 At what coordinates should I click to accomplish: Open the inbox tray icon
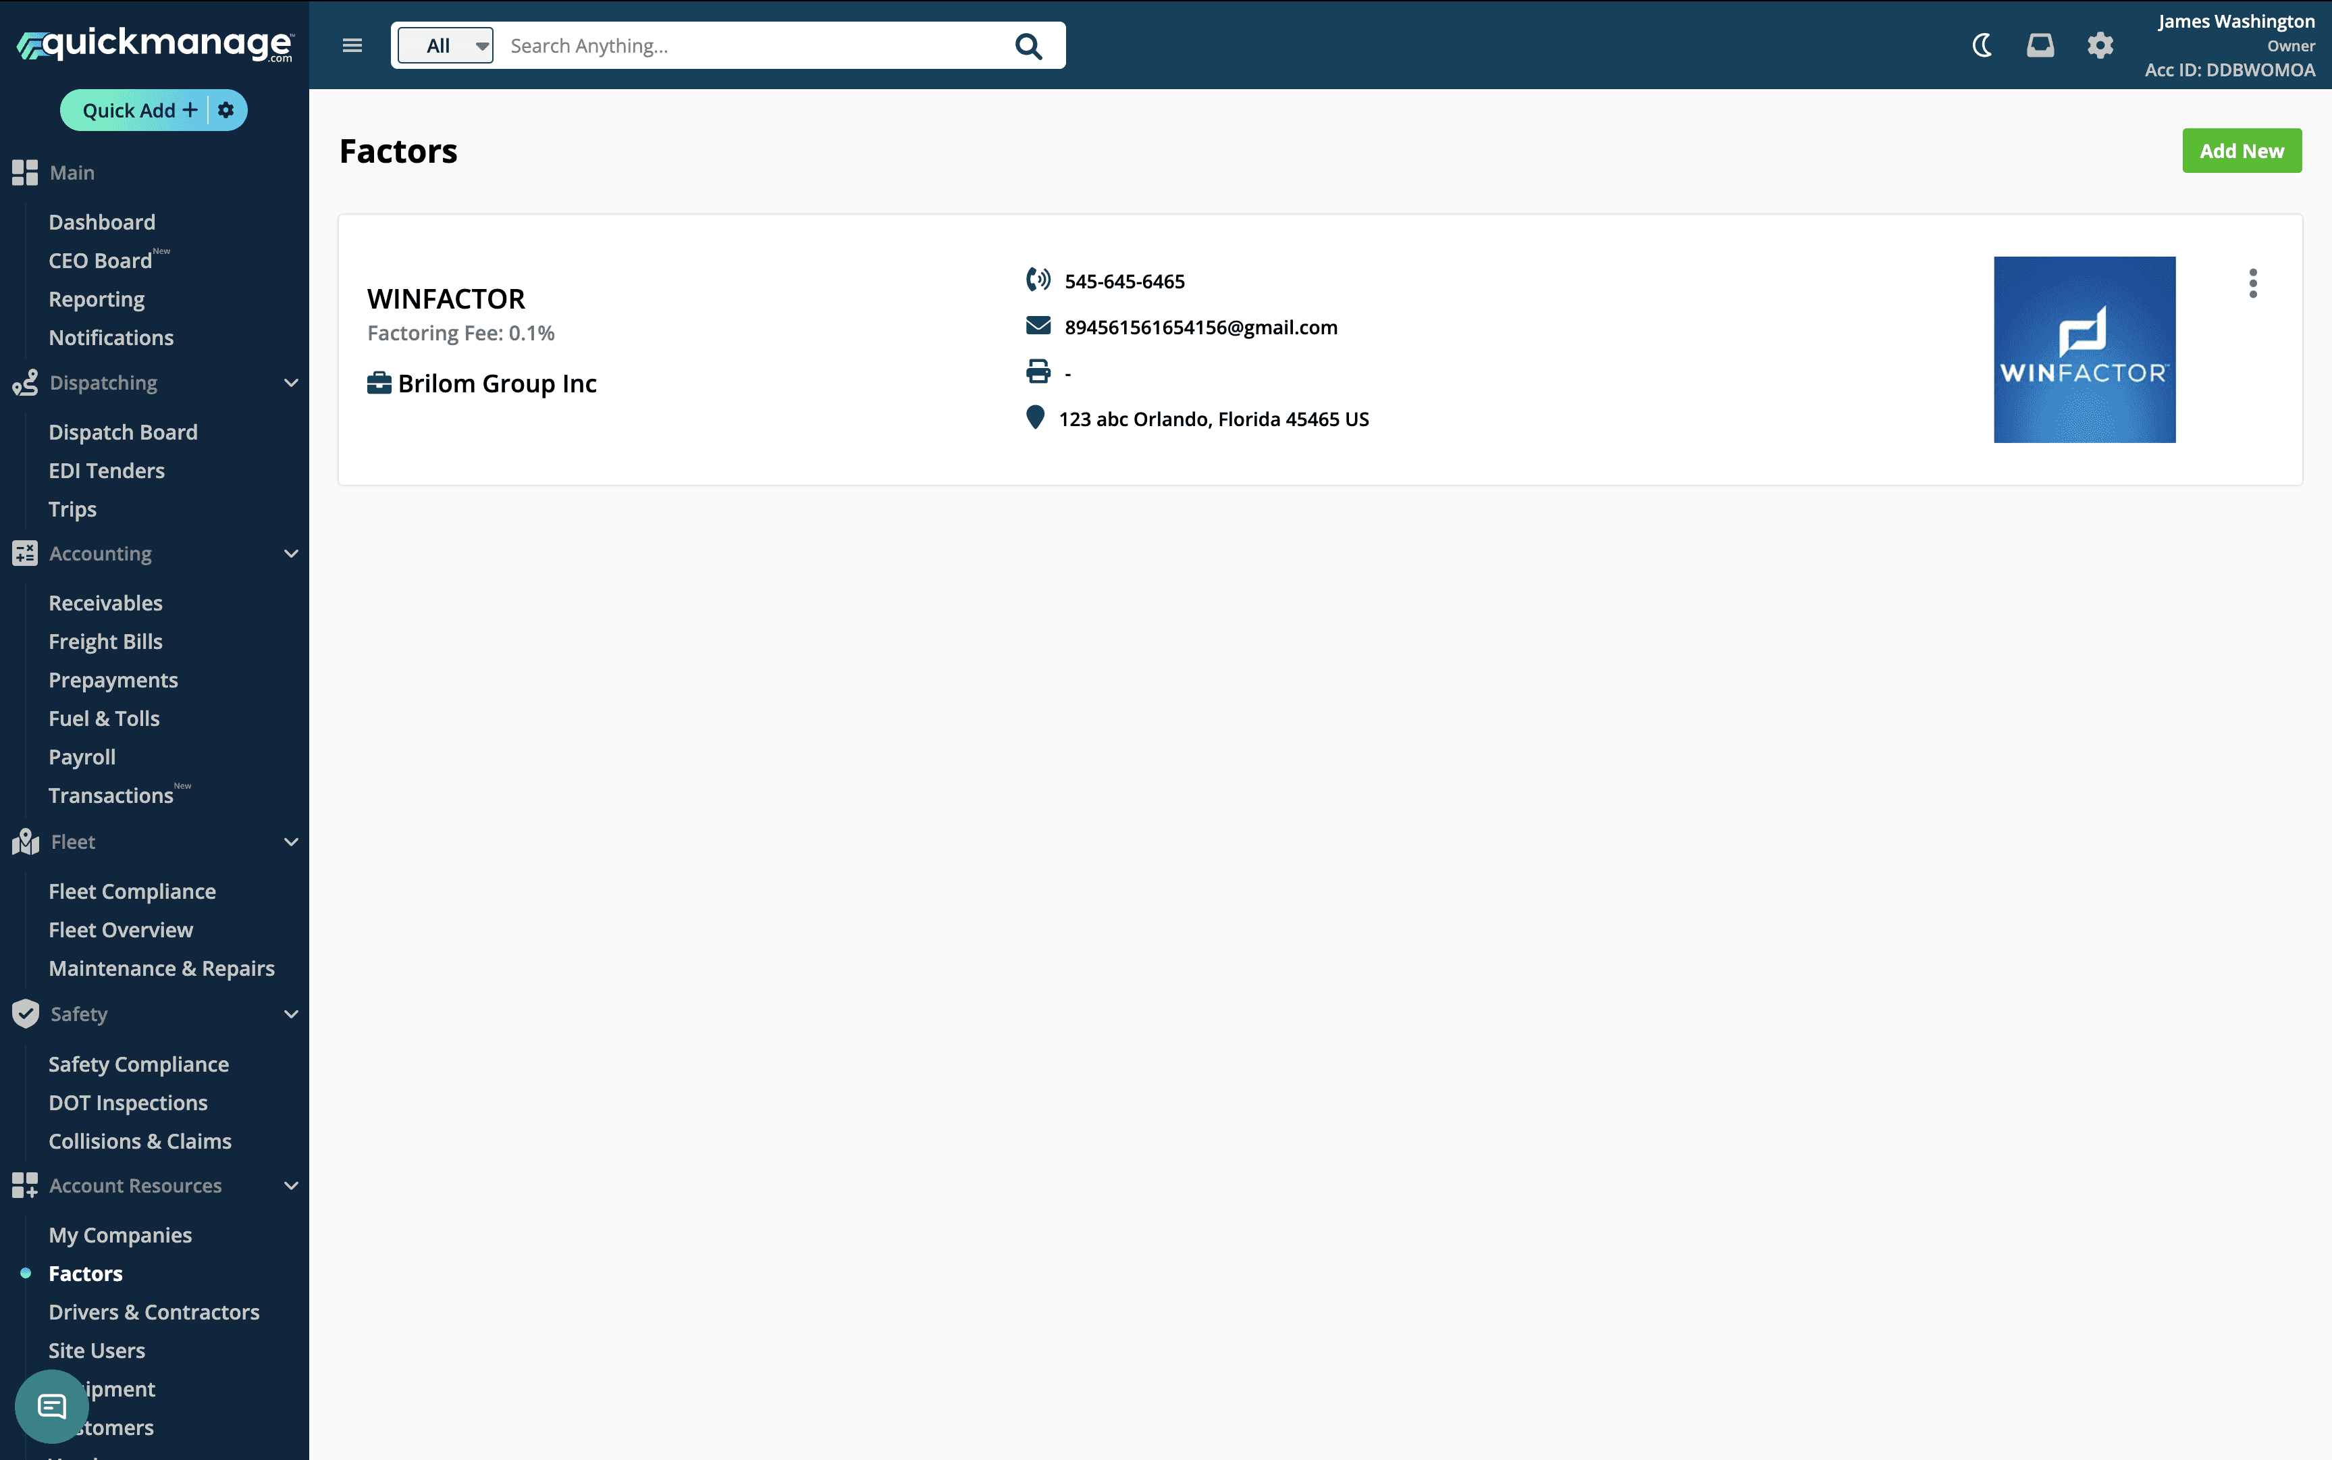[x=2040, y=45]
